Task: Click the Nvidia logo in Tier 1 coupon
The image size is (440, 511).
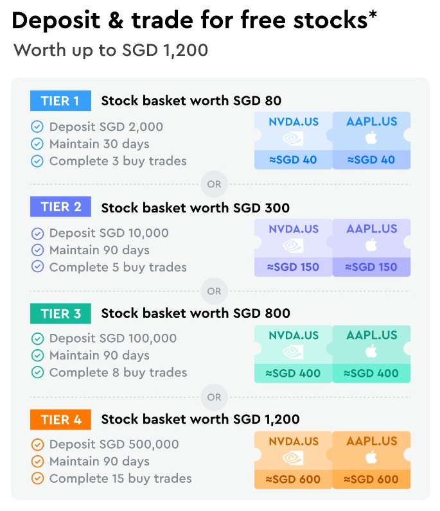Action: tap(294, 138)
